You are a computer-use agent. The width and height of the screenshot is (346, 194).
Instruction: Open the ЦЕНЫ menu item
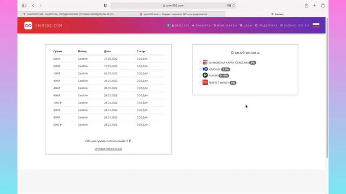coord(246,25)
